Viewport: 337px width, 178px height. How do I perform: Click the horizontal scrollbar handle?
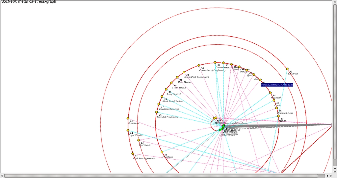(x=161, y=176)
